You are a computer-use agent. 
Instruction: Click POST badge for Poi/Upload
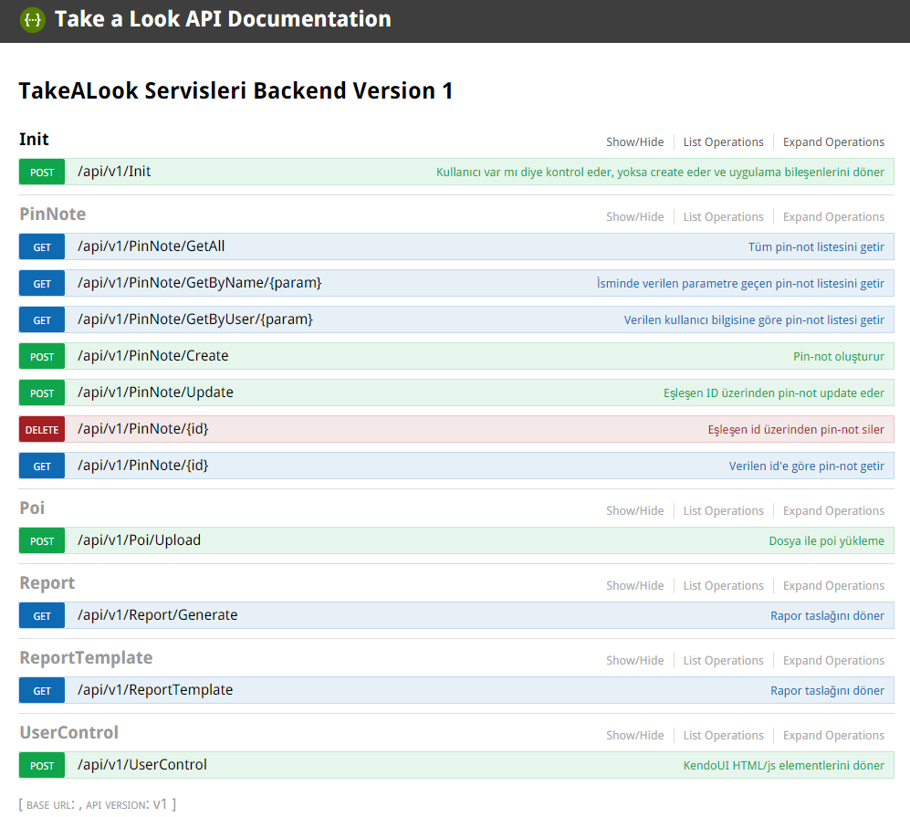coord(42,541)
